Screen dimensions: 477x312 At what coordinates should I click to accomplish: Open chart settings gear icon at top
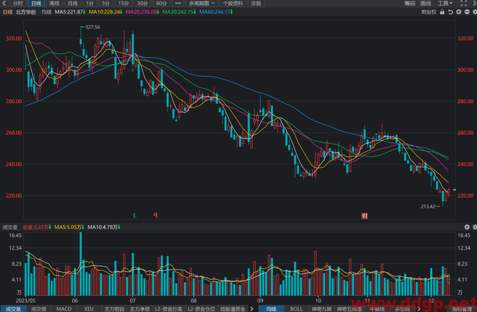pos(475,12)
